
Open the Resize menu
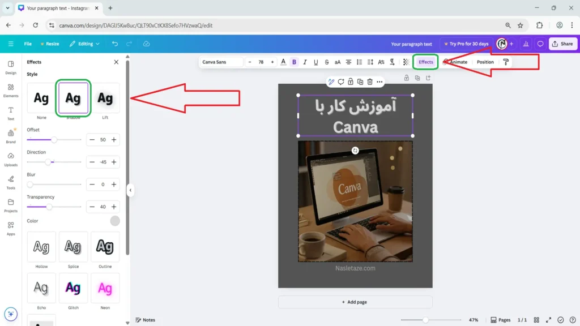pos(50,44)
